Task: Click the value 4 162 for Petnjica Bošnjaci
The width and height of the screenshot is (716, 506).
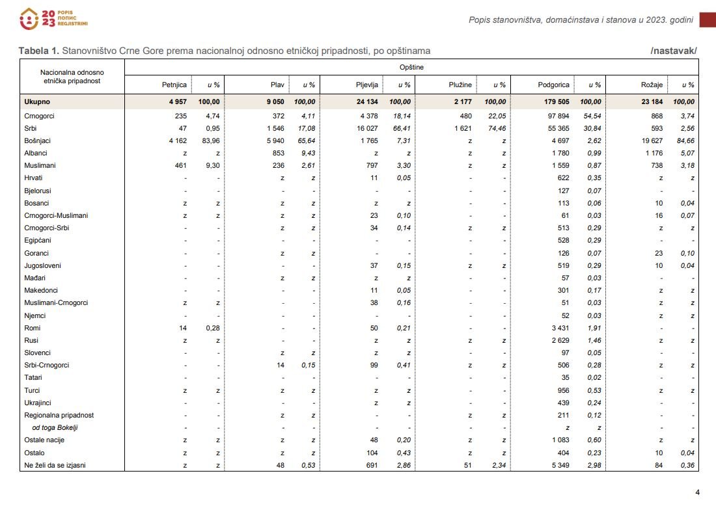Action: (178, 140)
